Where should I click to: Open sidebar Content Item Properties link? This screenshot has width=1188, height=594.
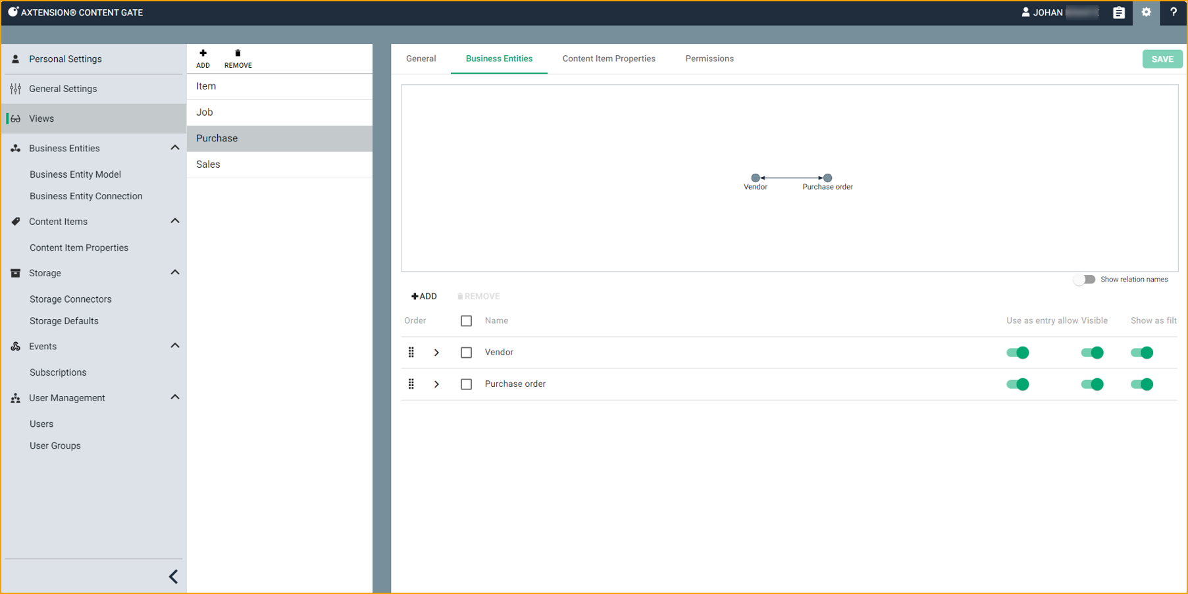[x=79, y=248]
